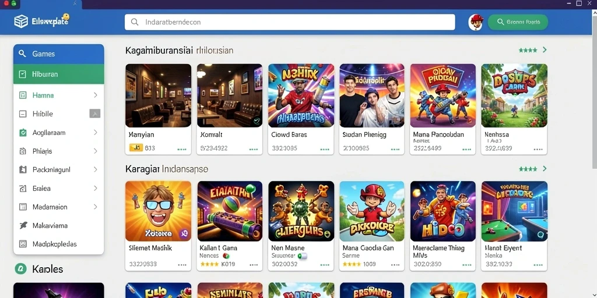Expand Kagamiburansiai section with right arrow
Viewport: 597px width, 298px height.
pyautogui.click(x=545, y=50)
